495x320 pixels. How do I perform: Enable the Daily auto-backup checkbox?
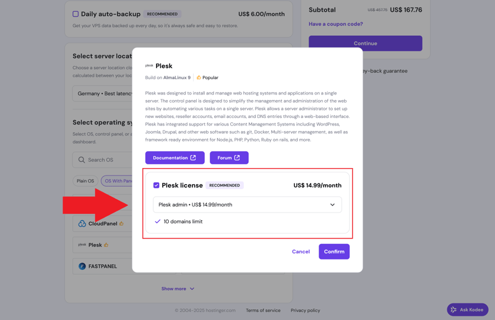(75, 14)
